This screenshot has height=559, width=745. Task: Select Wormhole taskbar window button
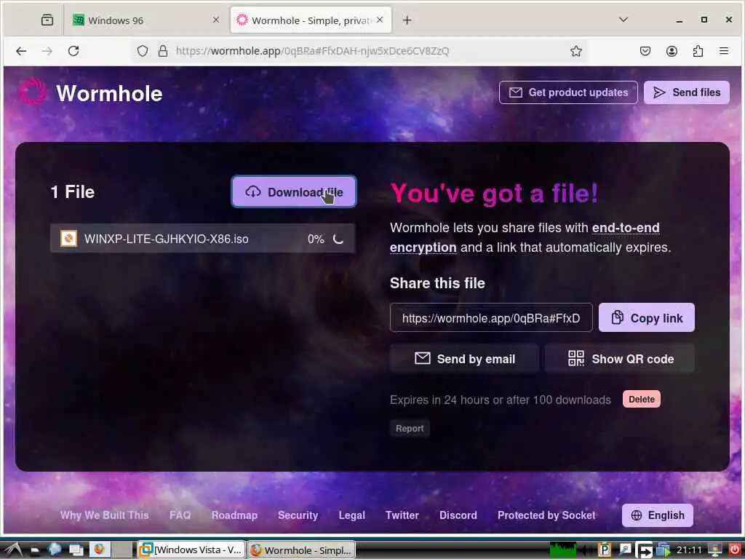pyautogui.click(x=301, y=550)
